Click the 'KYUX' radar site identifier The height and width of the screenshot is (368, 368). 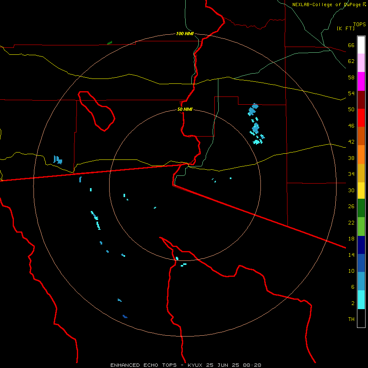[x=195, y=365]
